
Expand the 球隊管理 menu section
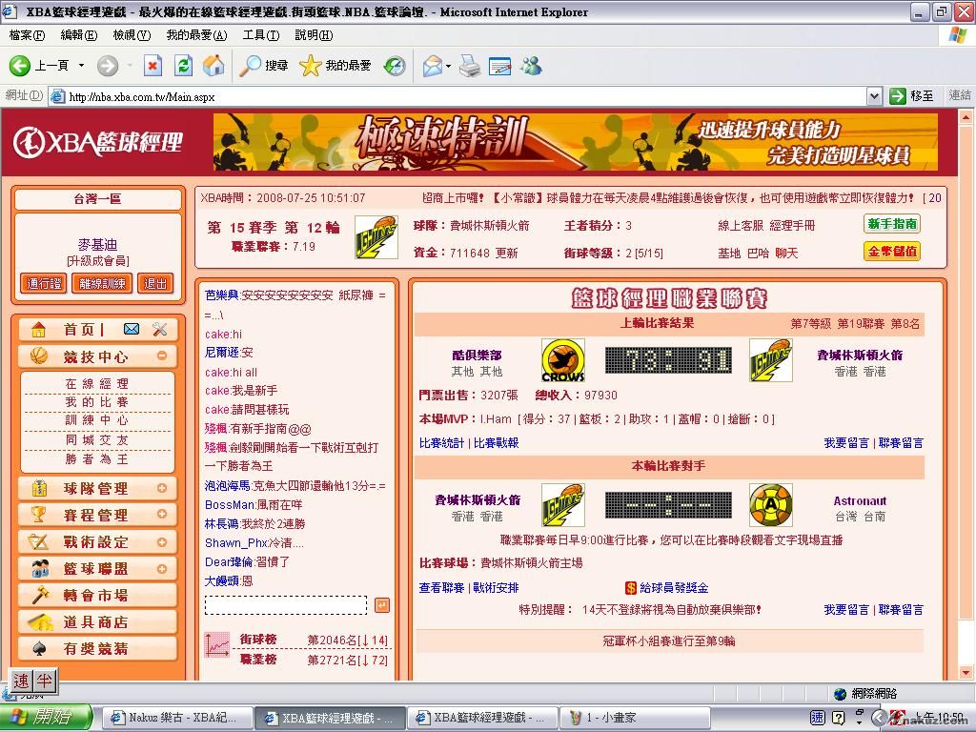point(162,488)
